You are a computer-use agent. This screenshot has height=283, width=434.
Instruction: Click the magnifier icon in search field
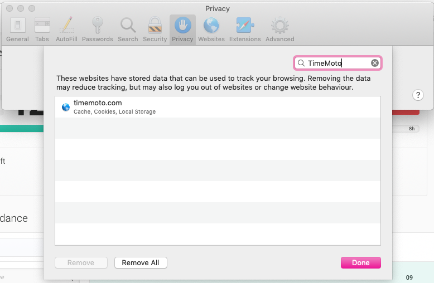(301, 64)
